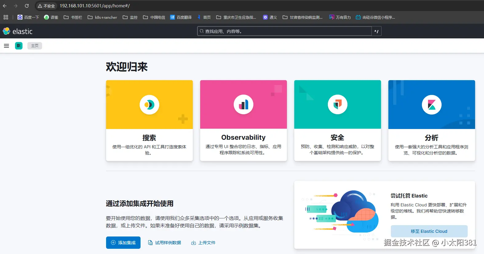The image size is (484, 254).
Task: Open the Observability solution card title
Action: pos(244,137)
